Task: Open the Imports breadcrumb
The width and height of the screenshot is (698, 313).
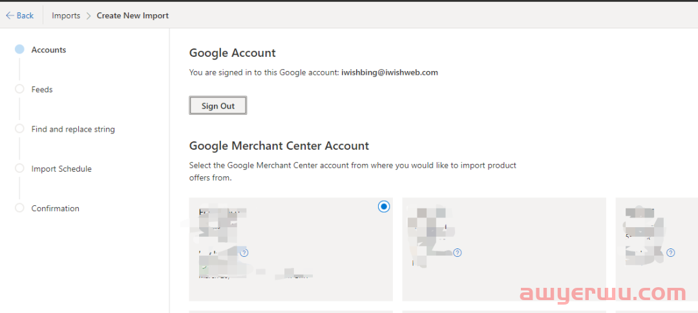Action: click(x=66, y=15)
